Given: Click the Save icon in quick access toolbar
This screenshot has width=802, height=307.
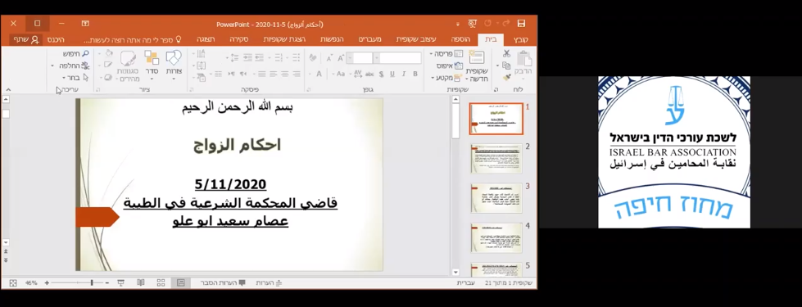Looking at the screenshot, I should point(521,24).
